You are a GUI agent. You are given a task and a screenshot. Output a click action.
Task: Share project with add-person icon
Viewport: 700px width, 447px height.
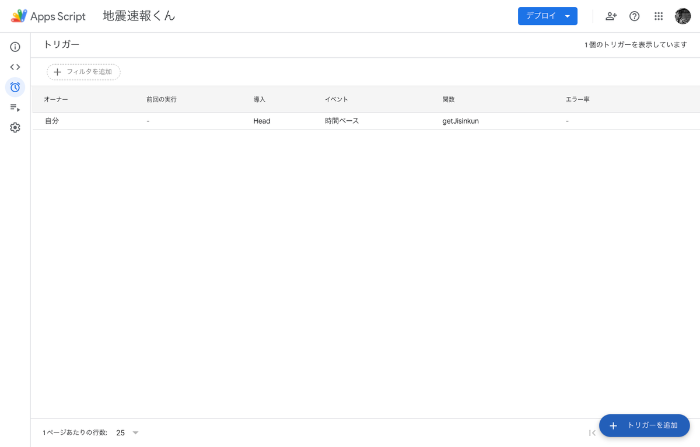click(x=611, y=16)
